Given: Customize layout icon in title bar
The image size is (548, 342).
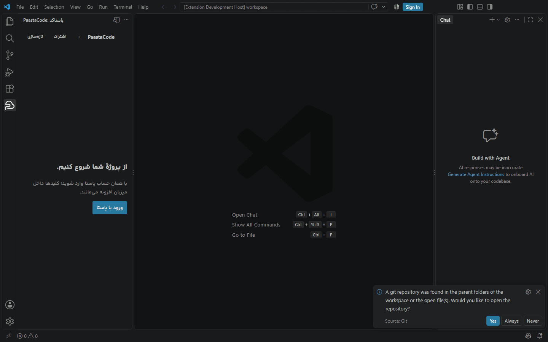Looking at the screenshot, I should (x=460, y=7).
